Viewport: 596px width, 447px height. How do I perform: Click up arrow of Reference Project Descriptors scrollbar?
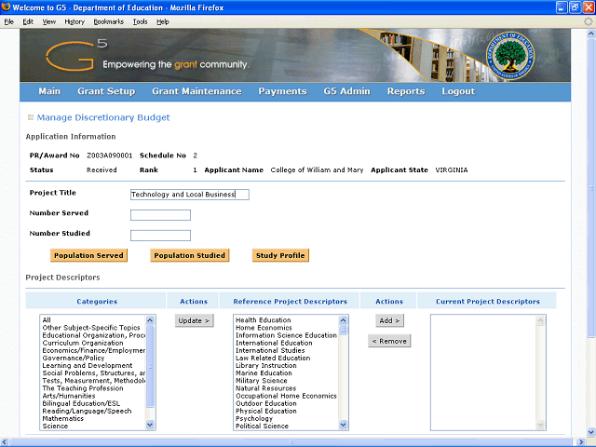click(343, 320)
